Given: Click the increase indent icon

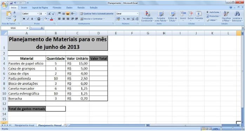Looking at the screenshot, I should click(77, 19).
